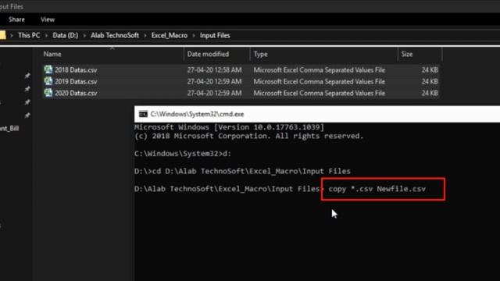Click the cmd.exe window title bar text
Viewport: 500px width, 281px height.
[197, 114]
